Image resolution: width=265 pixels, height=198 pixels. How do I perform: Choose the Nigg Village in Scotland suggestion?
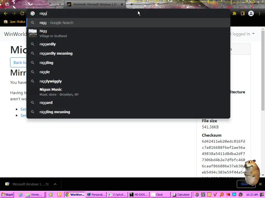click(128, 33)
